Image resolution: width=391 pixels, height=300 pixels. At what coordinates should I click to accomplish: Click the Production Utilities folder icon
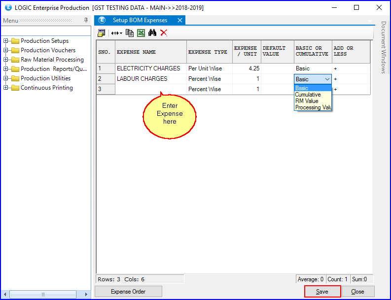coord(15,78)
